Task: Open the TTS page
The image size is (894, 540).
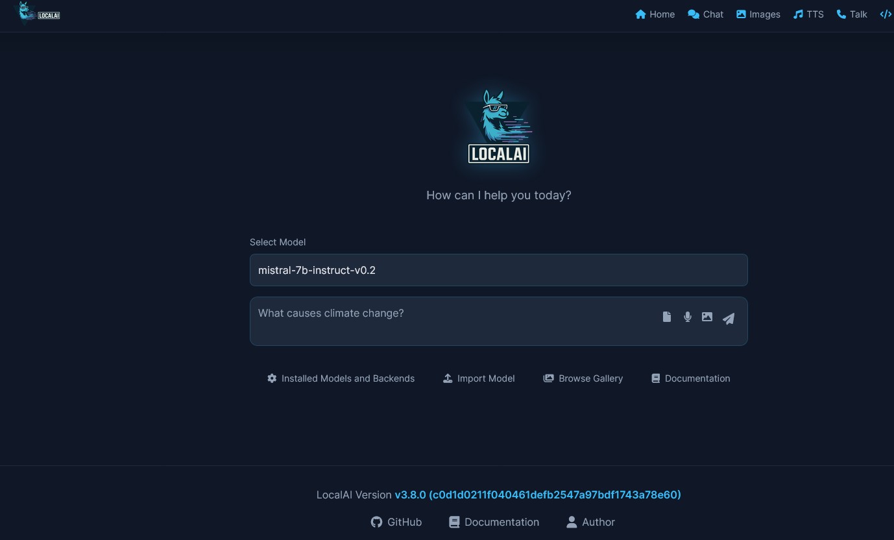Action: [808, 14]
